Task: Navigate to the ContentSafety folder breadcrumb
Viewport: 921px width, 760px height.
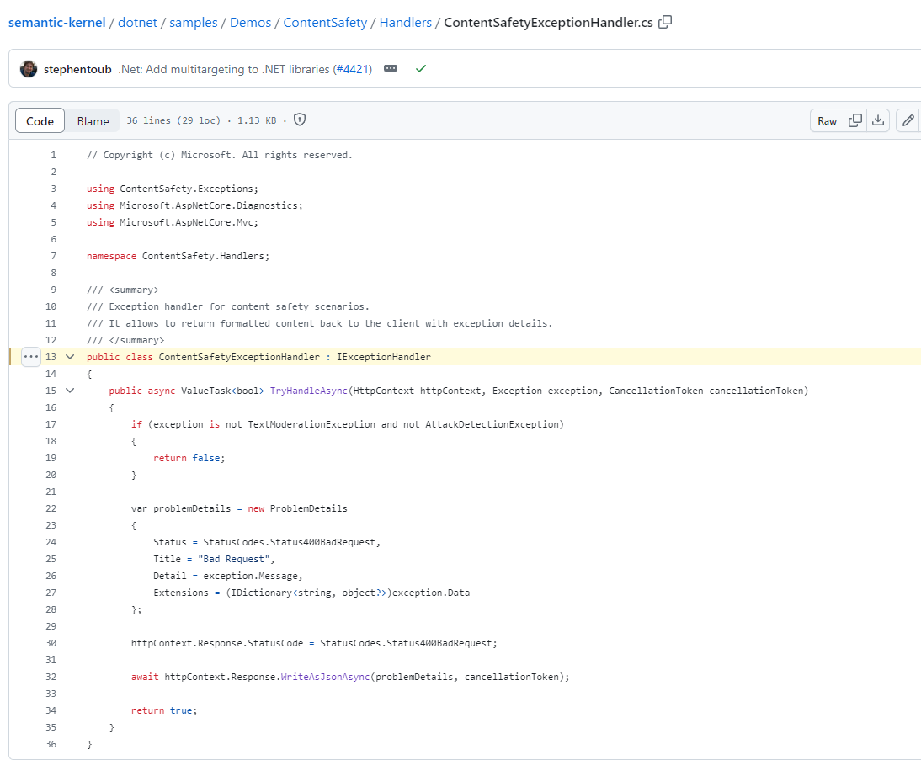Action: point(325,23)
